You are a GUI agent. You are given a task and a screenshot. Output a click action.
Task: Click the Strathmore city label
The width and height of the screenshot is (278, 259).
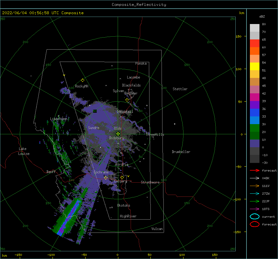tap(150, 182)
